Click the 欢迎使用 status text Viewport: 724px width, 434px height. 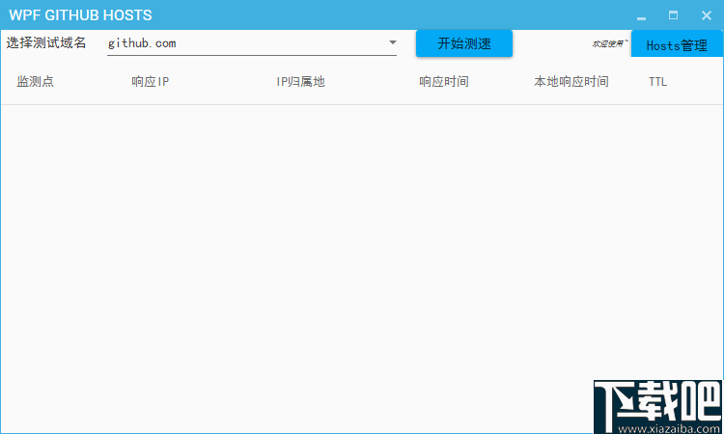609,43
